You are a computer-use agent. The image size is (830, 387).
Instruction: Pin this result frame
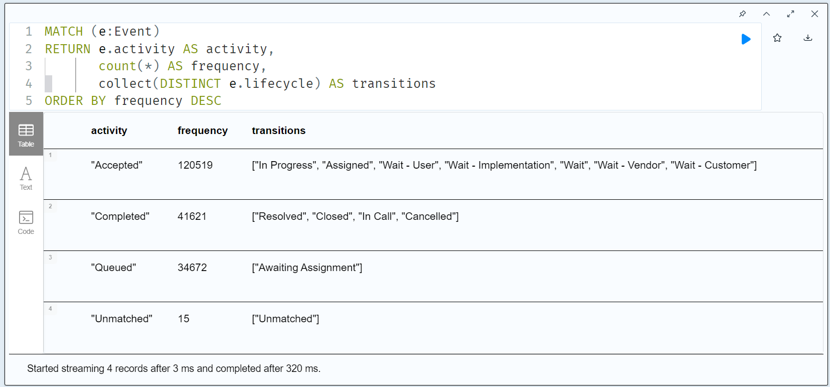pyautogui.click(x=742, y=14)
